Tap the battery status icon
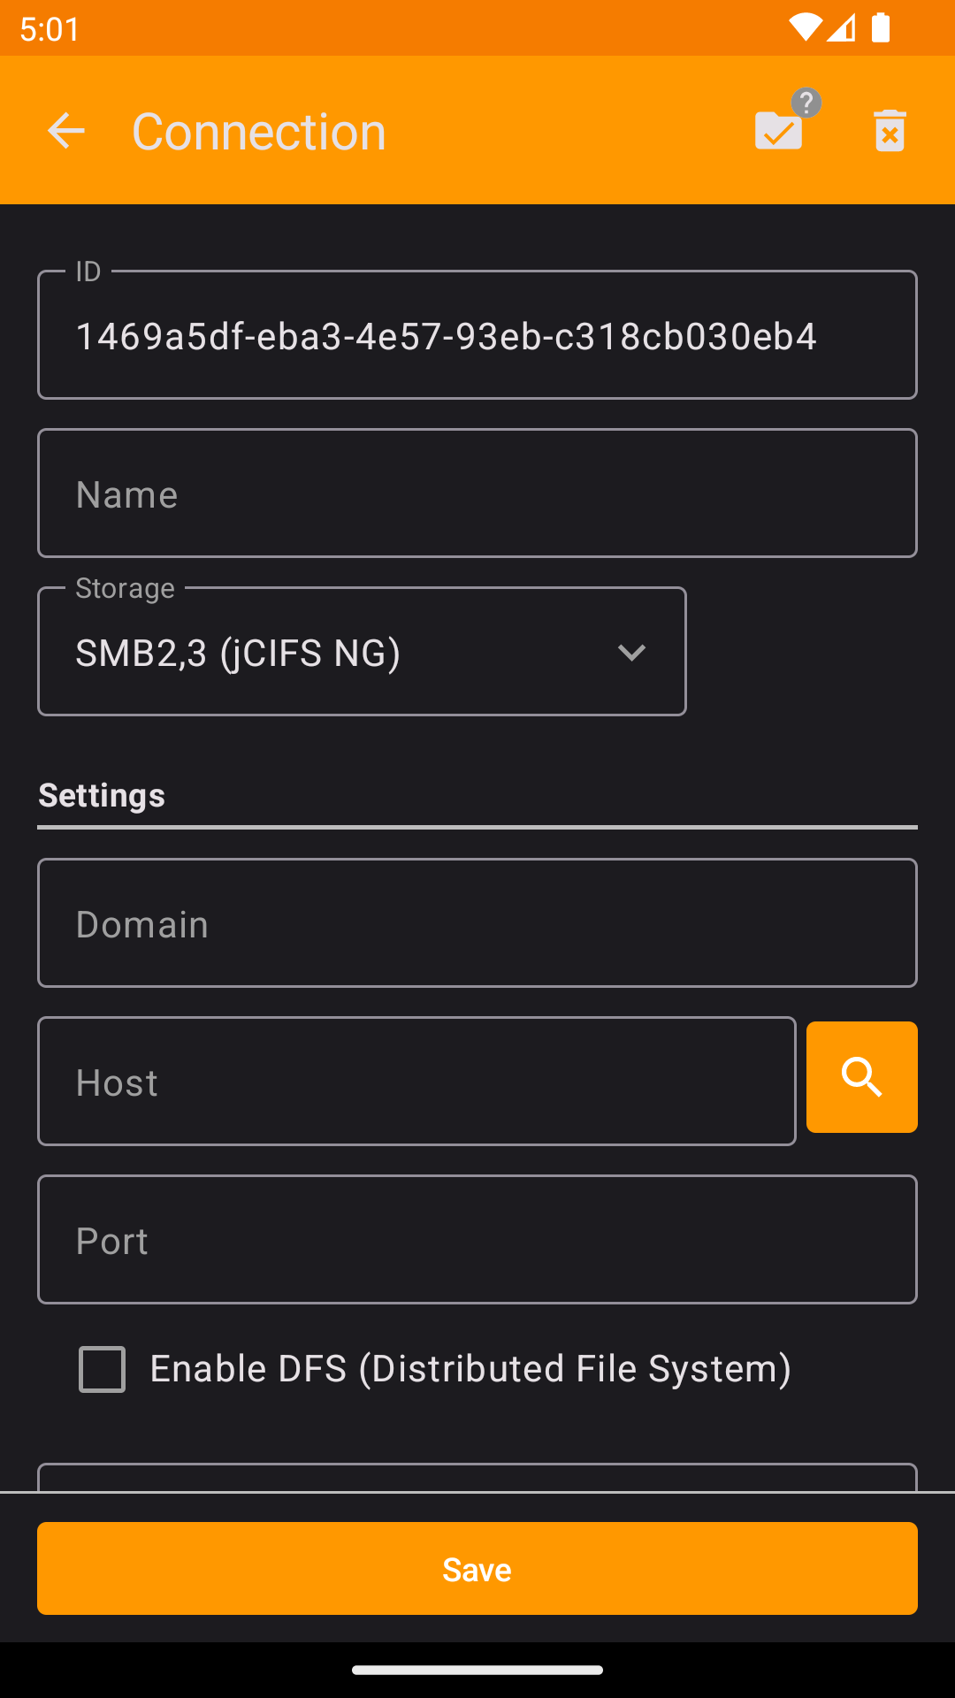Image resolution: width=955 pixels, height=1698 pixels. click(x=881, y=28)
